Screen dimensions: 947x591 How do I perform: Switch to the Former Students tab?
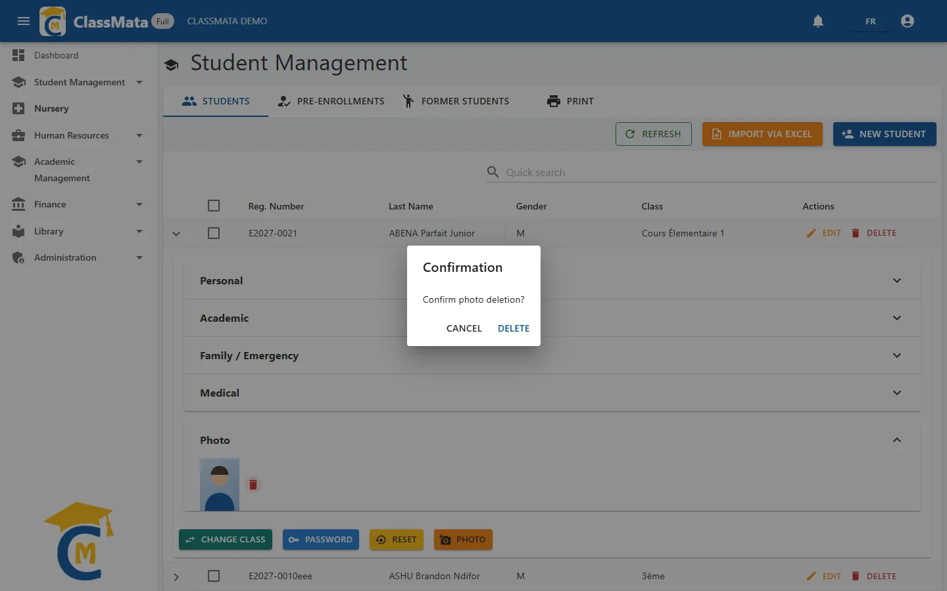point(456,101)
